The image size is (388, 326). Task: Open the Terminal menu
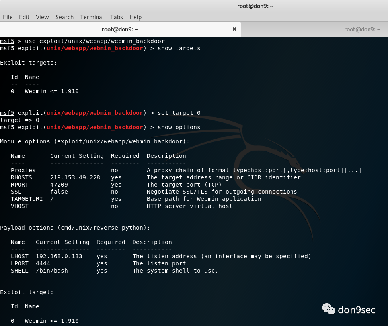coord(92,17)
